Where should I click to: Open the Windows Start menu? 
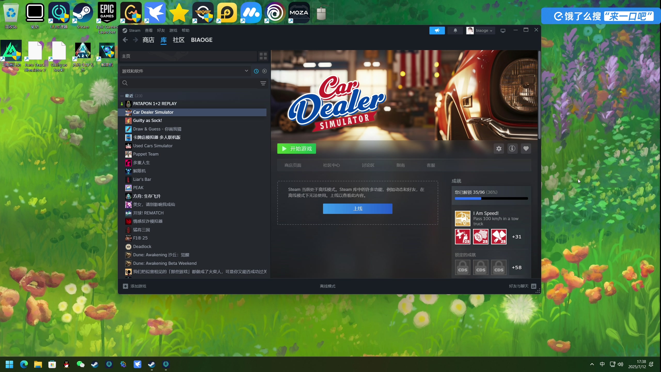10,364
